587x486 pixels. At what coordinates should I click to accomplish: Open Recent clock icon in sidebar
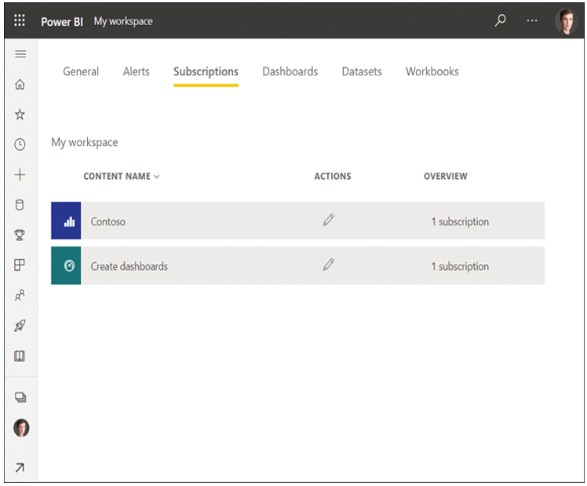click(x=20, y=144)
